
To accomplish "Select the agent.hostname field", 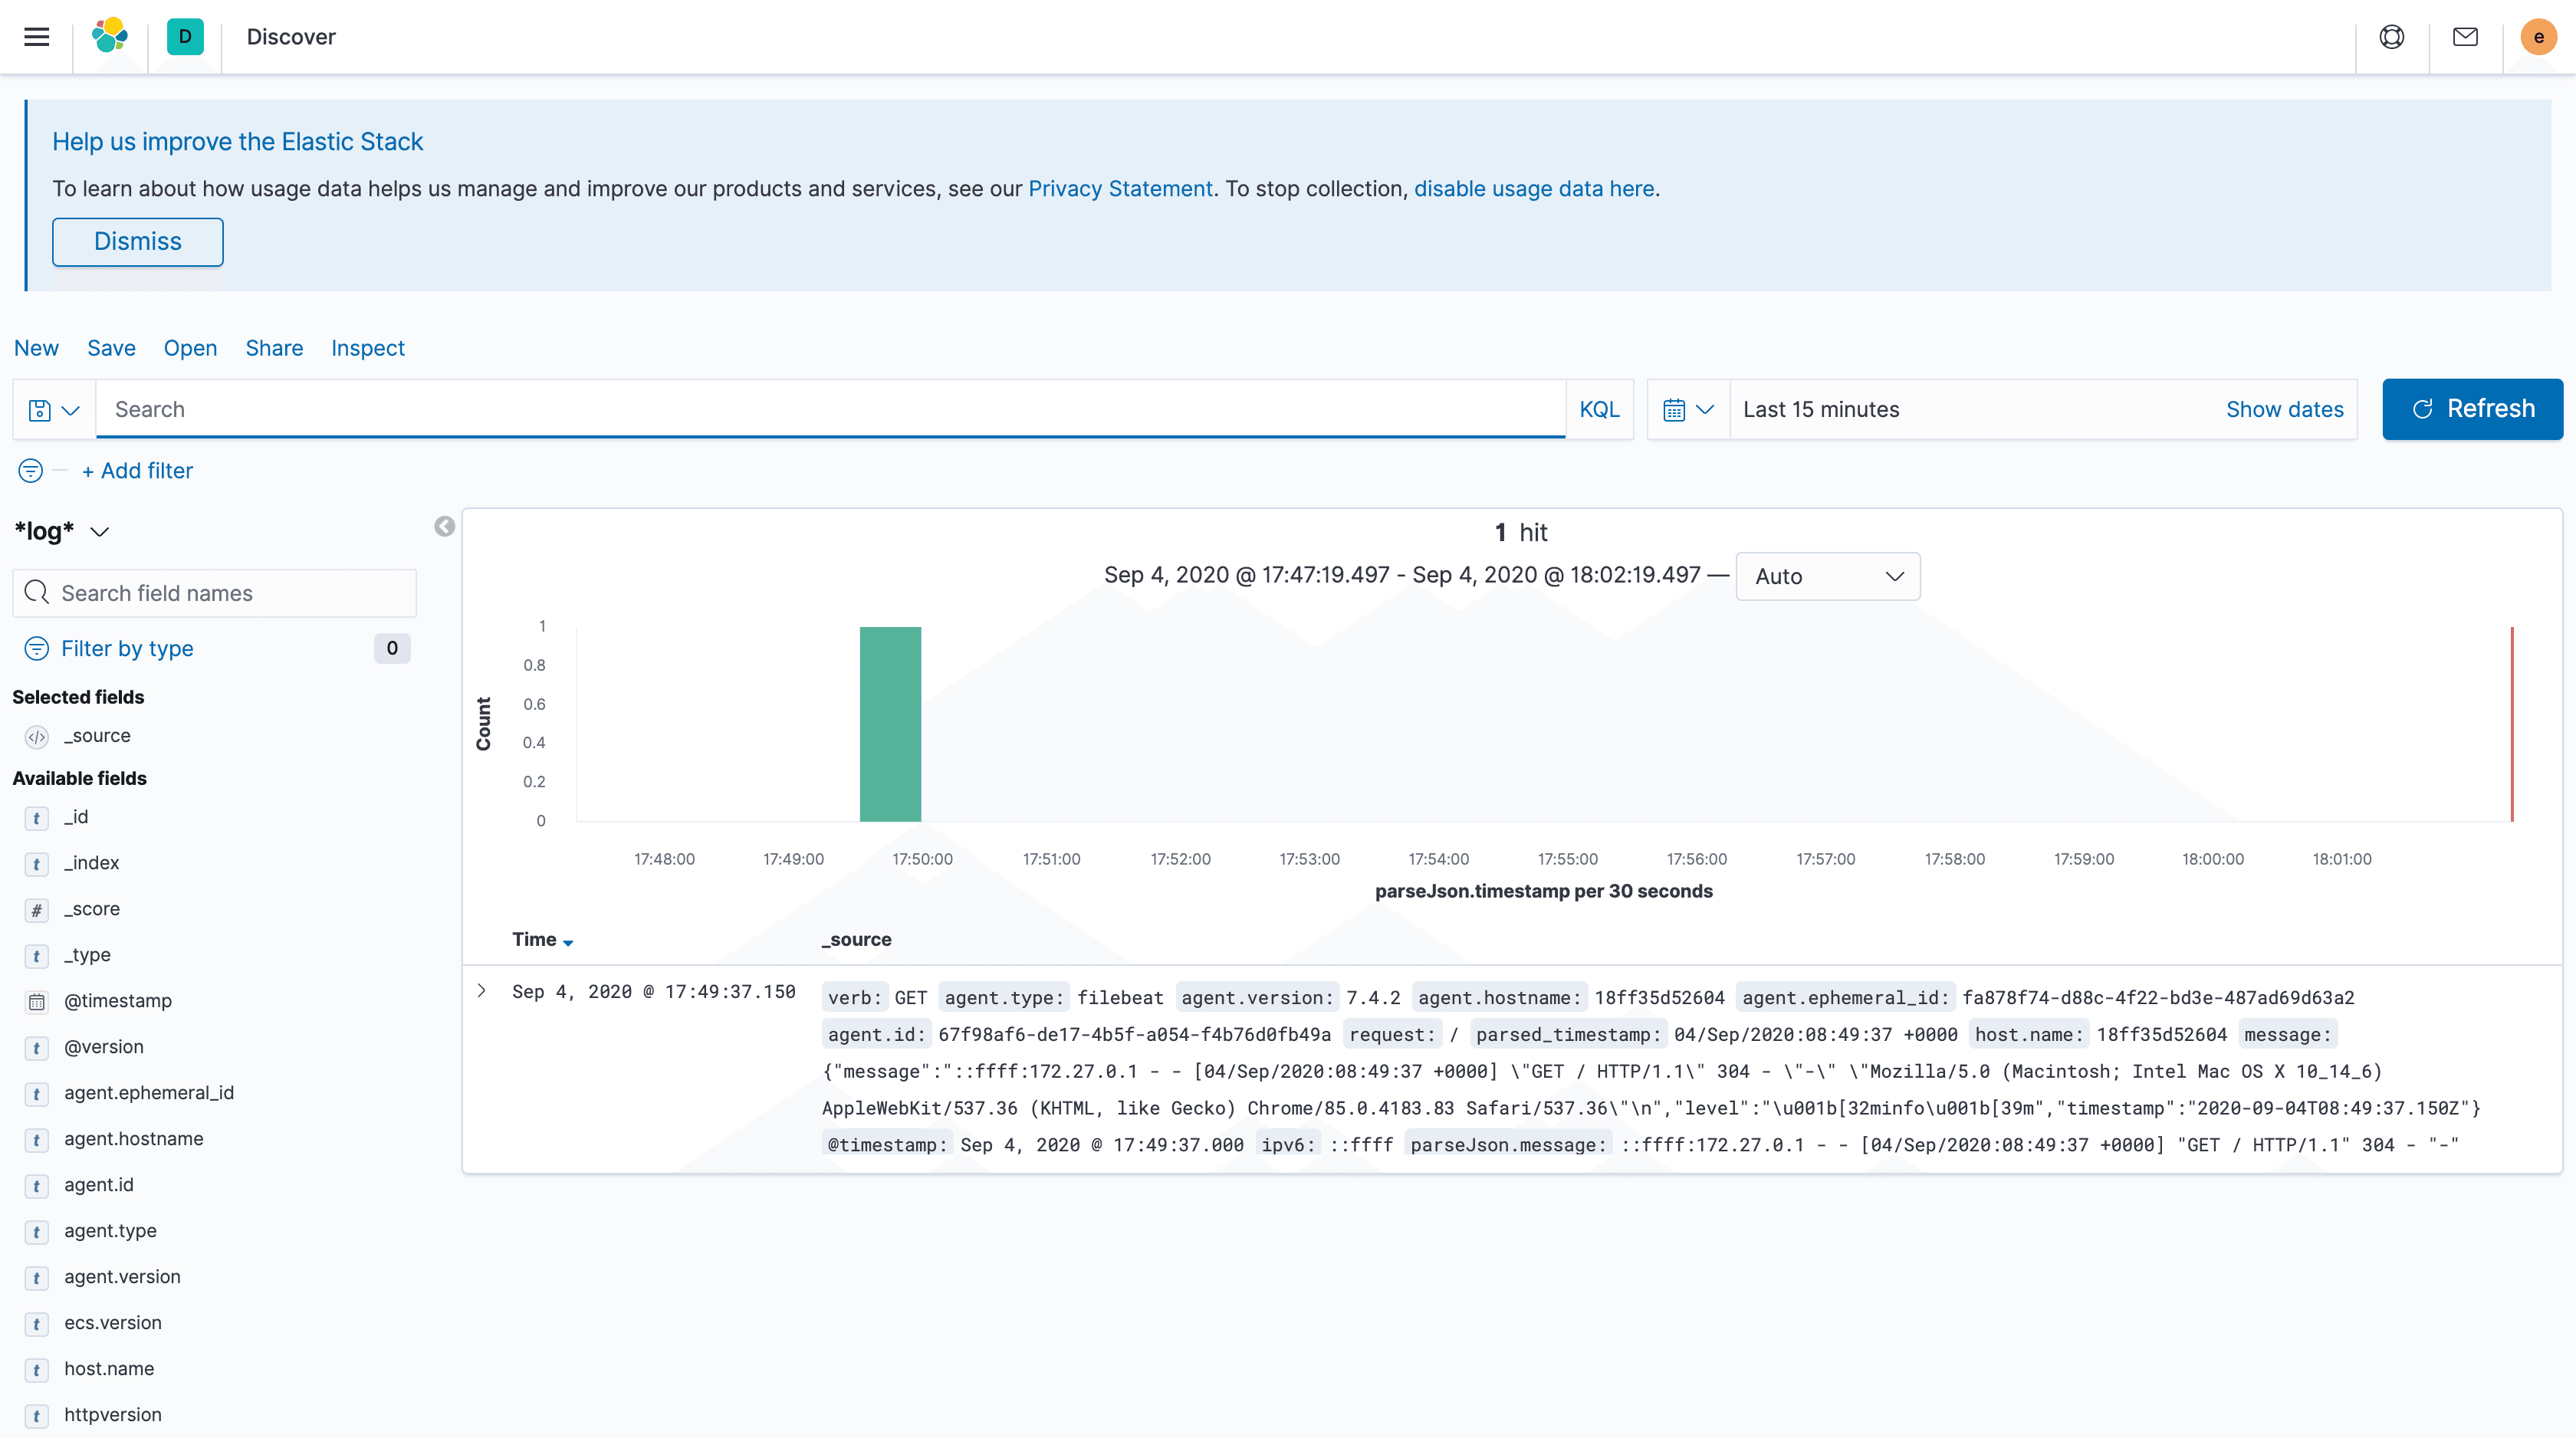I will click(134, 1139).
